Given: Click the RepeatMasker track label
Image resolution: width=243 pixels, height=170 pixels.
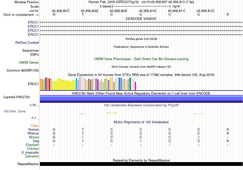Looking at the screenshot, I should [28, 164].
